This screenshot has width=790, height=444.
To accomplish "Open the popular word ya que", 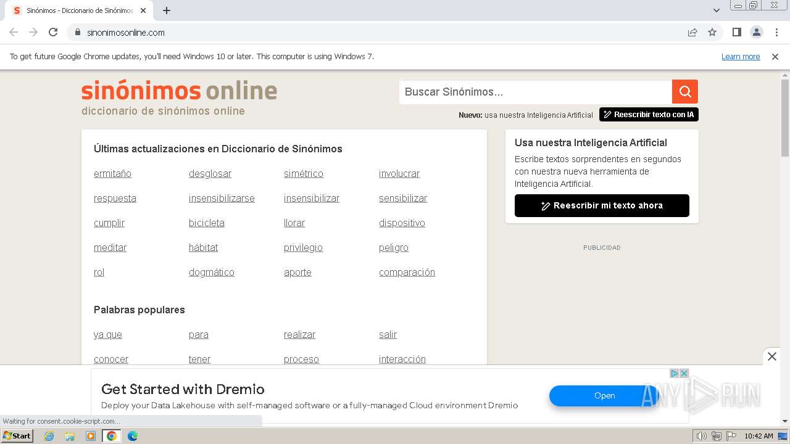I will tap(108, 335).
